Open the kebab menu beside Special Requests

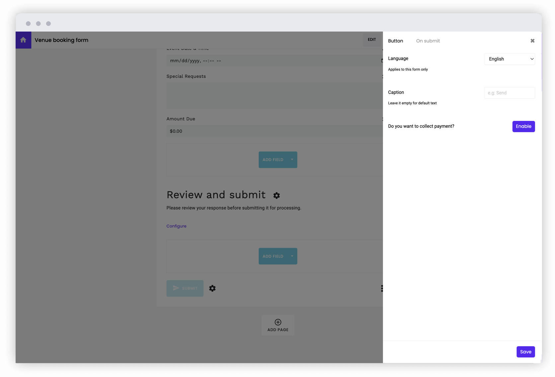click(382, 76)
